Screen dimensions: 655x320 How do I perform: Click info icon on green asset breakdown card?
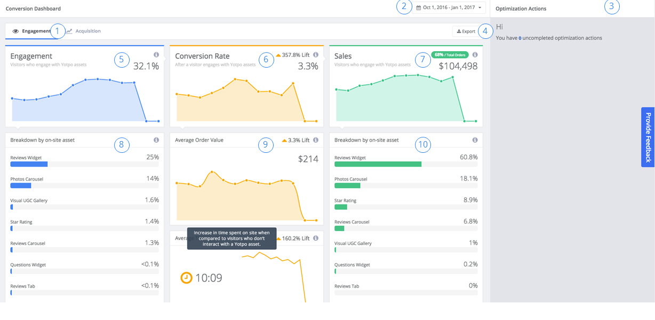click(475, 140)
